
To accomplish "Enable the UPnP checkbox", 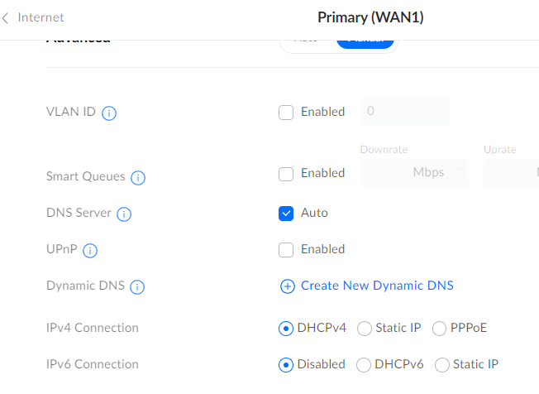I will pyautogui.click(x=286, y=250).
